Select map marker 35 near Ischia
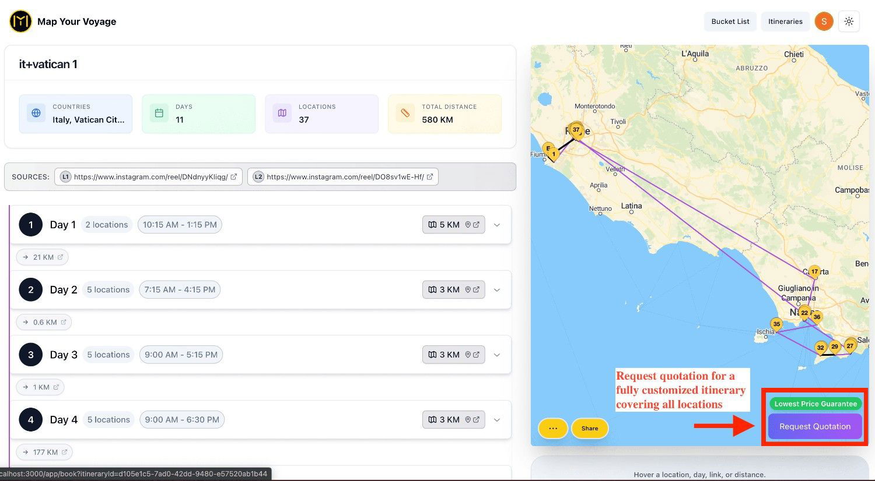Image resolution: width=875 pixels, height=481 pixels. coord(776,324)
